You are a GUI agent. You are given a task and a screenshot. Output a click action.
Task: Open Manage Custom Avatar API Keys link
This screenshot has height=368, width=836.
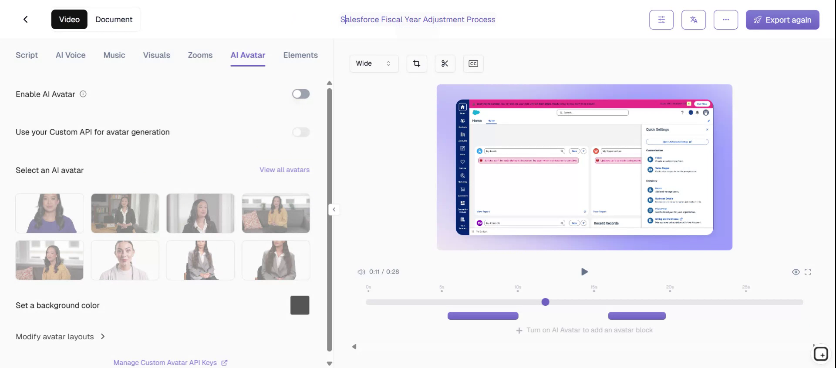[170, 363]
